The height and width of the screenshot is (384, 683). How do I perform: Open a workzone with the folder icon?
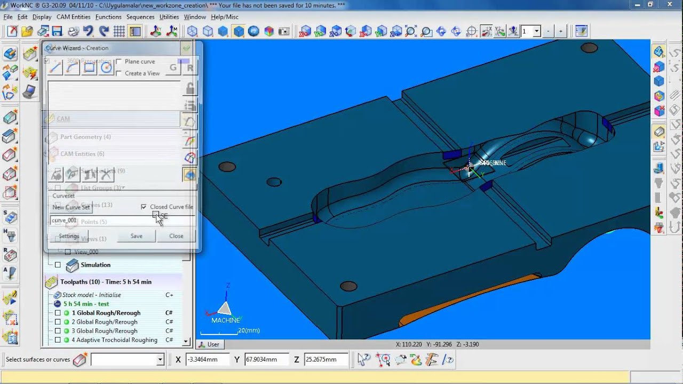point(27,31)
